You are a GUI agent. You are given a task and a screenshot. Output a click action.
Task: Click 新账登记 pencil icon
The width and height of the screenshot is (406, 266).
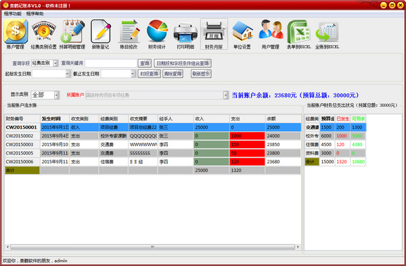pos(100,35)
